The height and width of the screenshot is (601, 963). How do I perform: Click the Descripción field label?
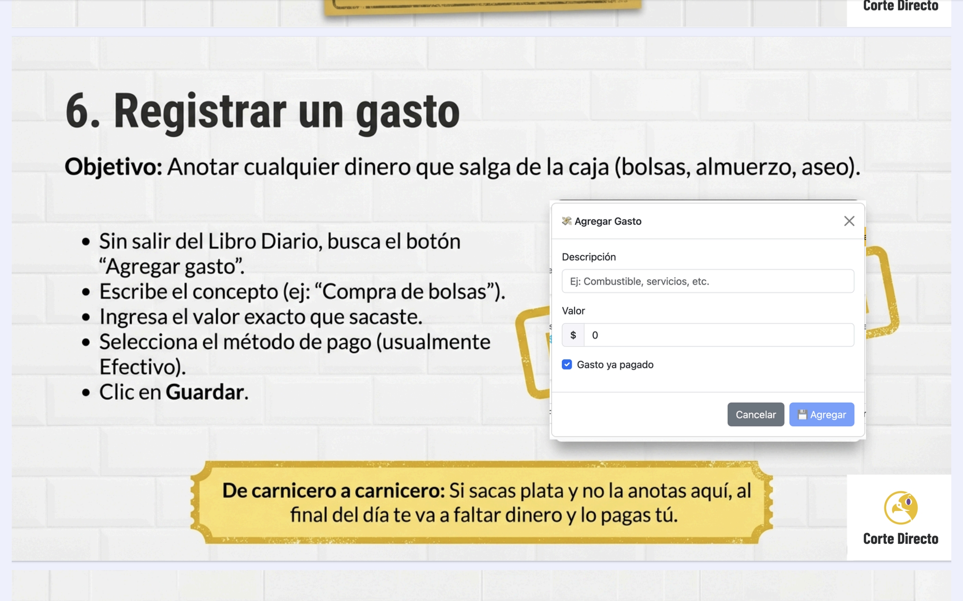point(589,257)
